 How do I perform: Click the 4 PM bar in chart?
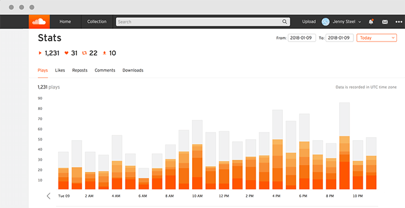278,150
